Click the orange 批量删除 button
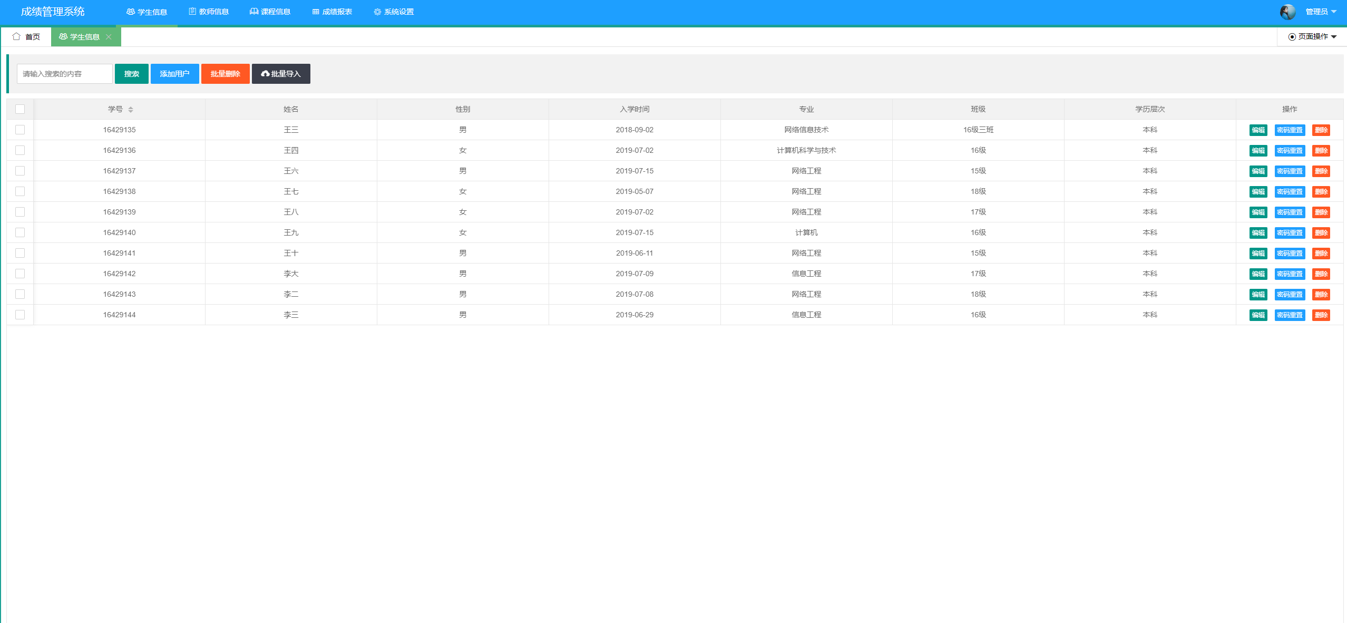This screenshot has width=1347, height=623. 225,74
